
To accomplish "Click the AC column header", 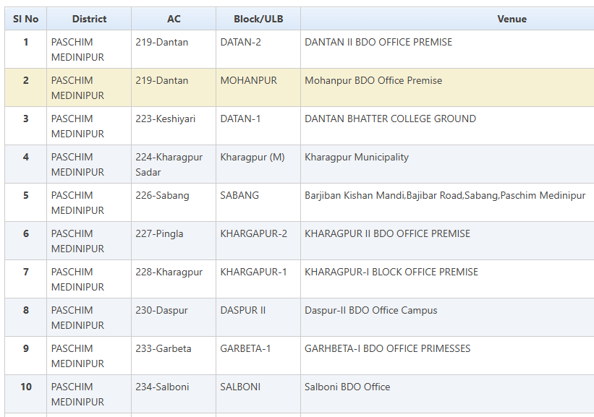I will tap(174, 19).
